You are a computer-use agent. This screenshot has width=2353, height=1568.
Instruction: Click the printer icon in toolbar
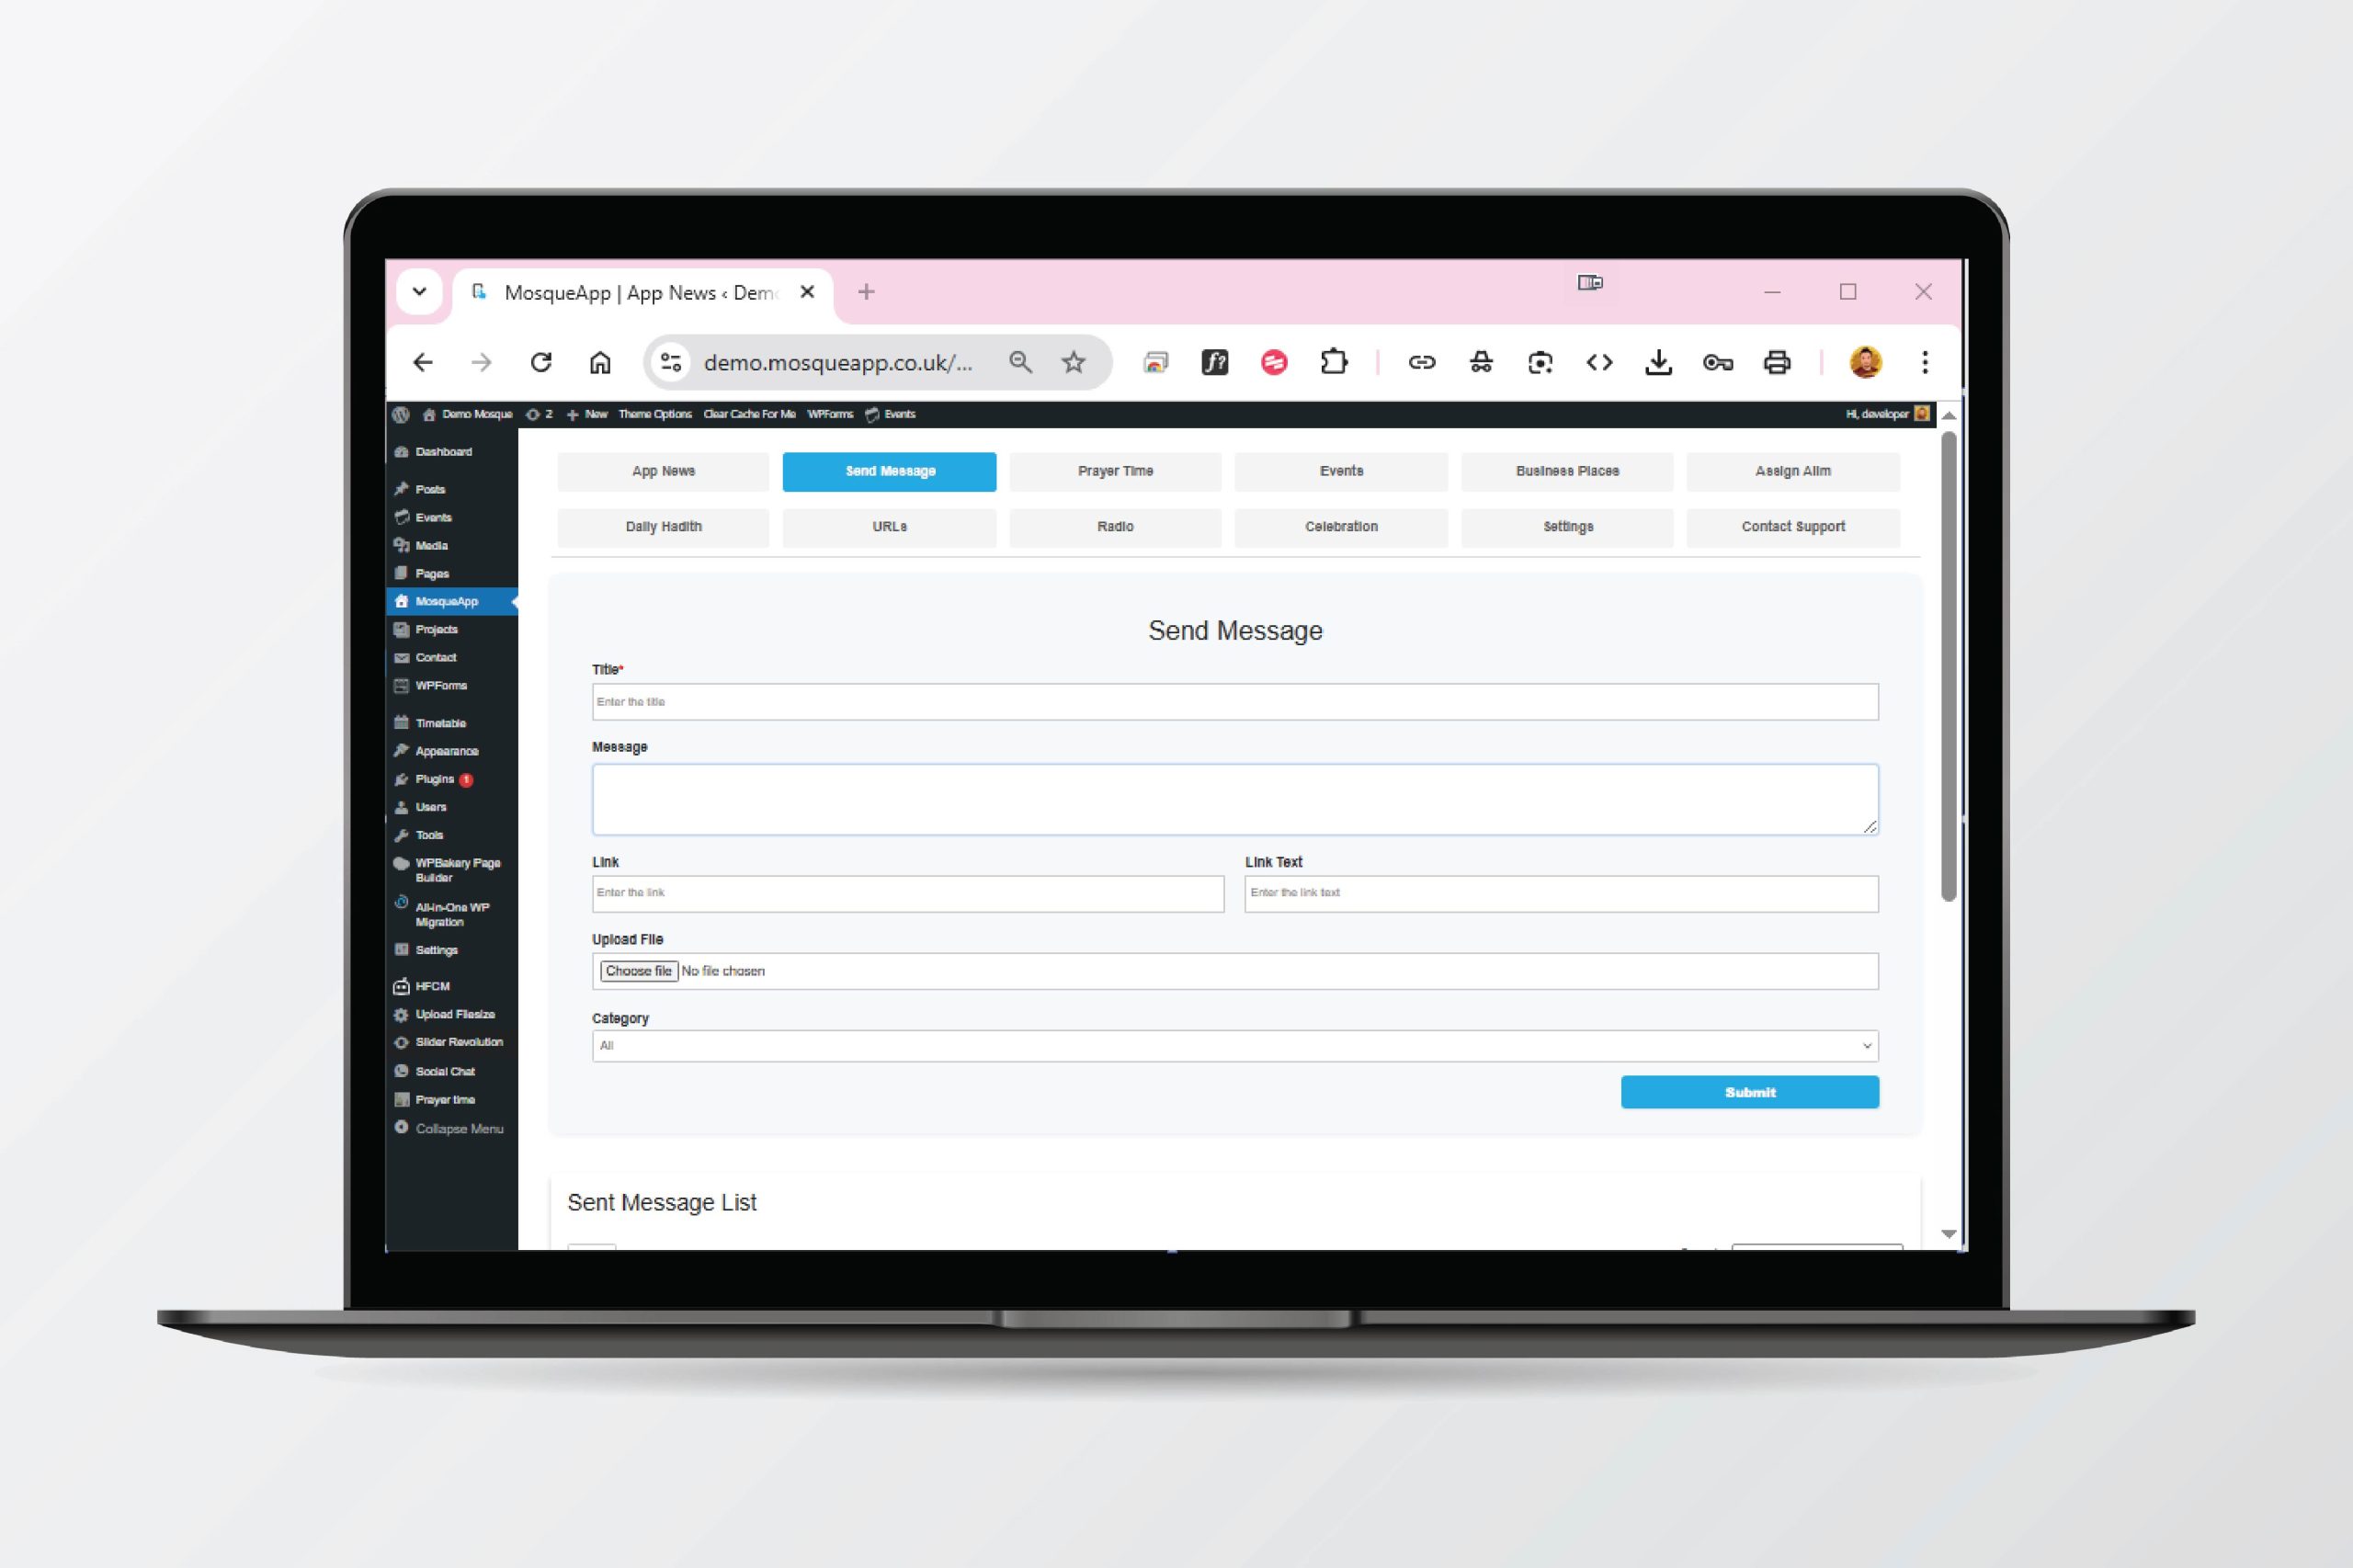pyautogui.click(x=1777, y=362)
